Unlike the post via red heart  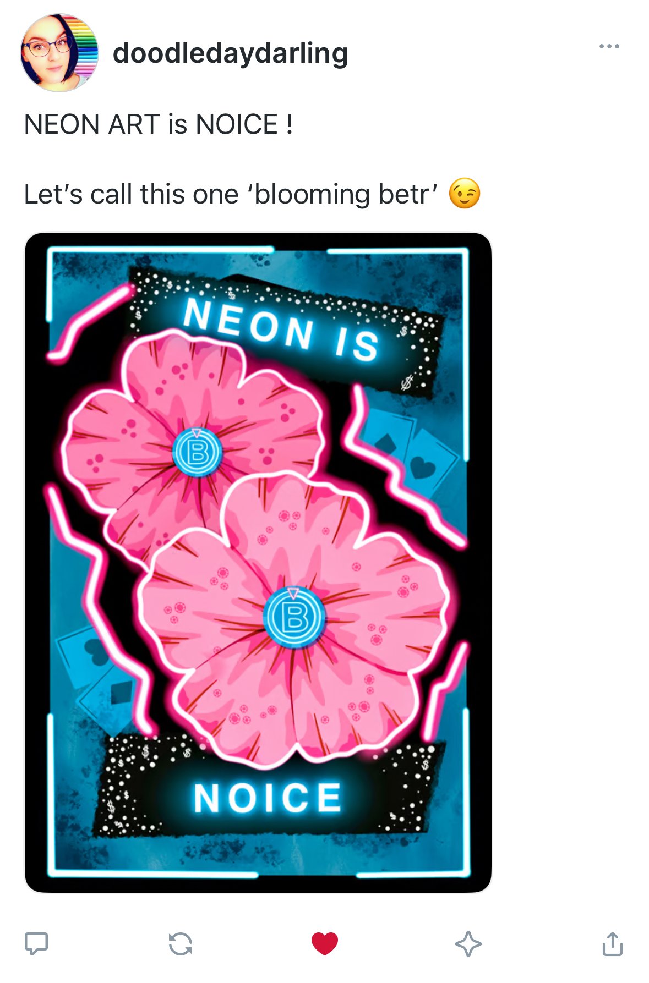coord(324,943)
